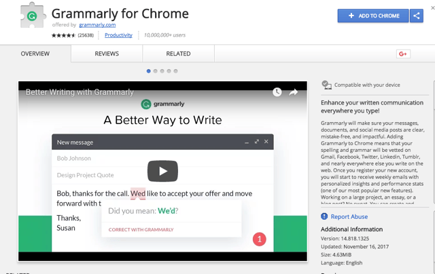Click the Size: 4.63MiB text

336,254
